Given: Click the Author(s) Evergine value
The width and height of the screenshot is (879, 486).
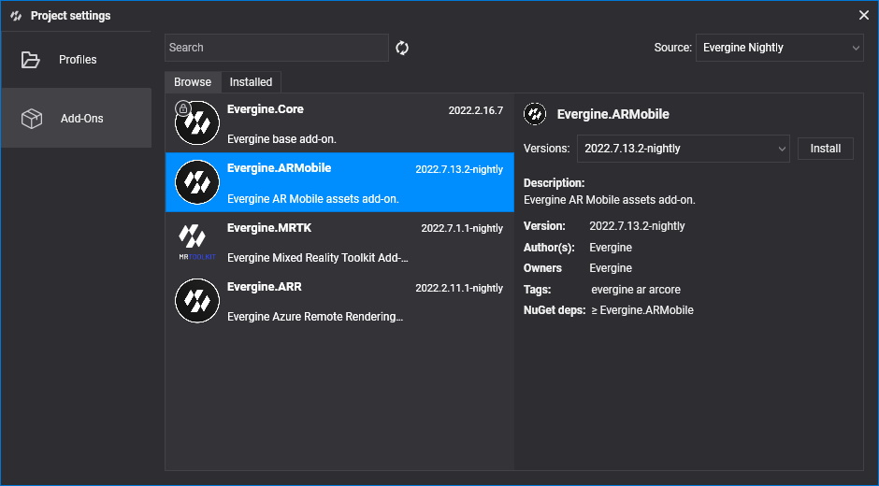Looking at the screenshot, I should 611,248.
